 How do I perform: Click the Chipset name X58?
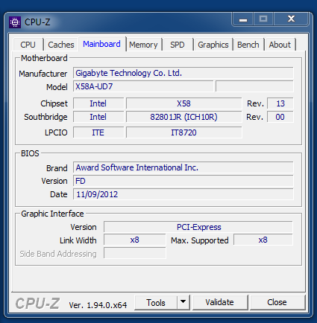point(184,103)
